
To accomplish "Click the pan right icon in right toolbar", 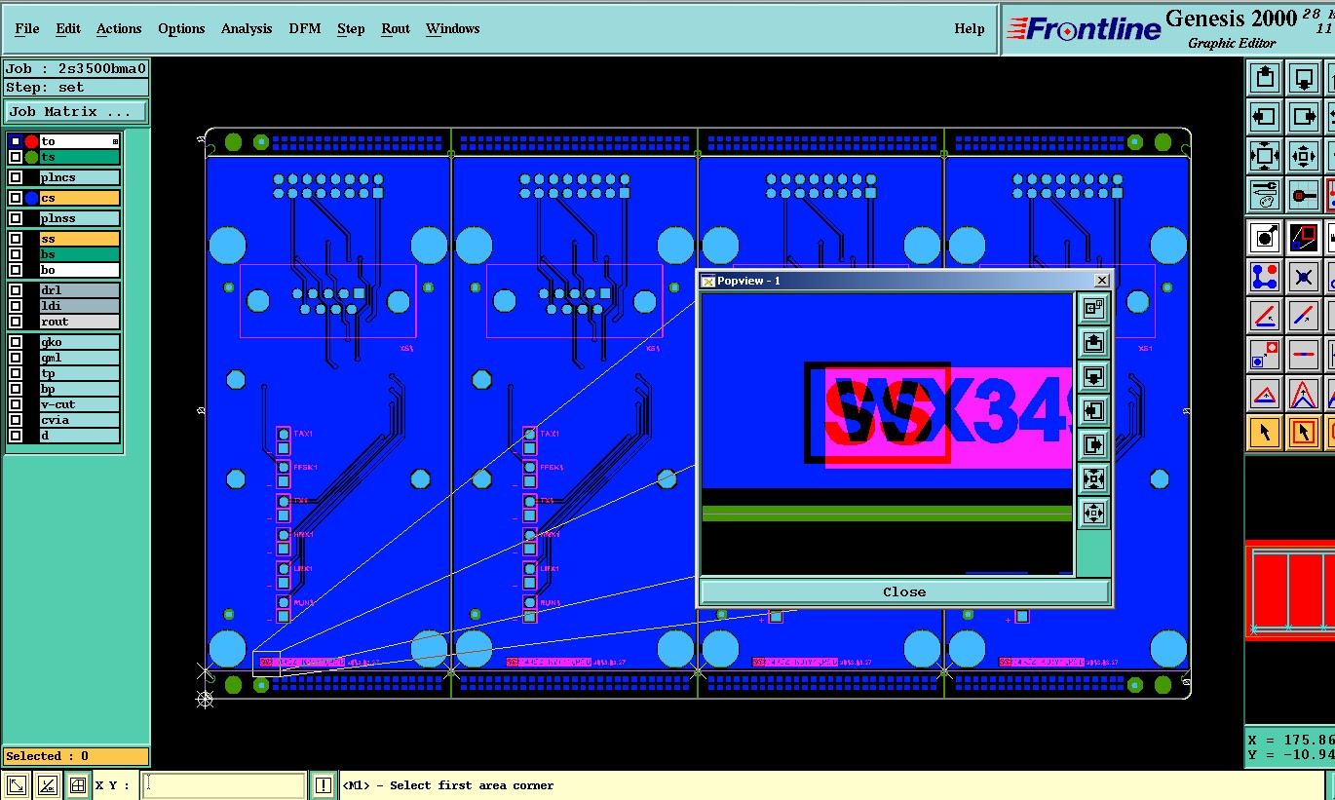I will pos(1304,117).
